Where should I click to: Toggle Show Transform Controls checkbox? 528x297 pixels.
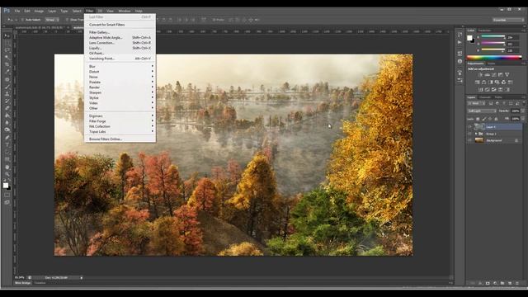67,20
